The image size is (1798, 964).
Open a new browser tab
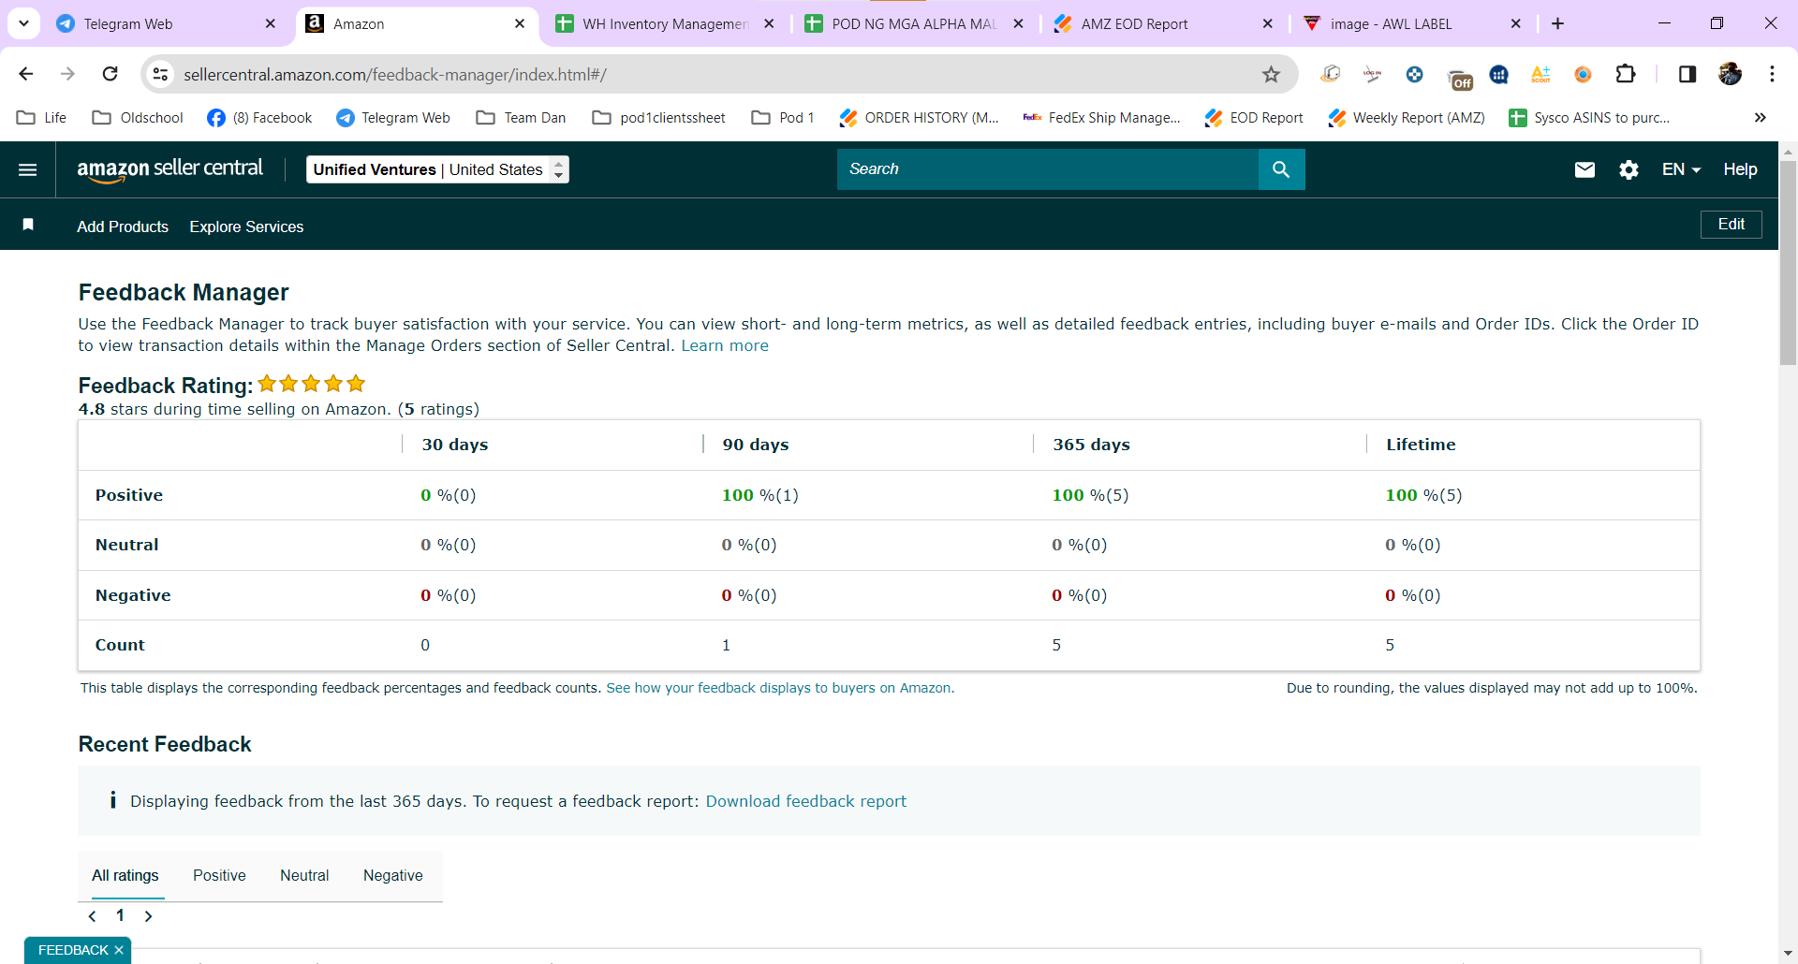(x=1557, y=23)
